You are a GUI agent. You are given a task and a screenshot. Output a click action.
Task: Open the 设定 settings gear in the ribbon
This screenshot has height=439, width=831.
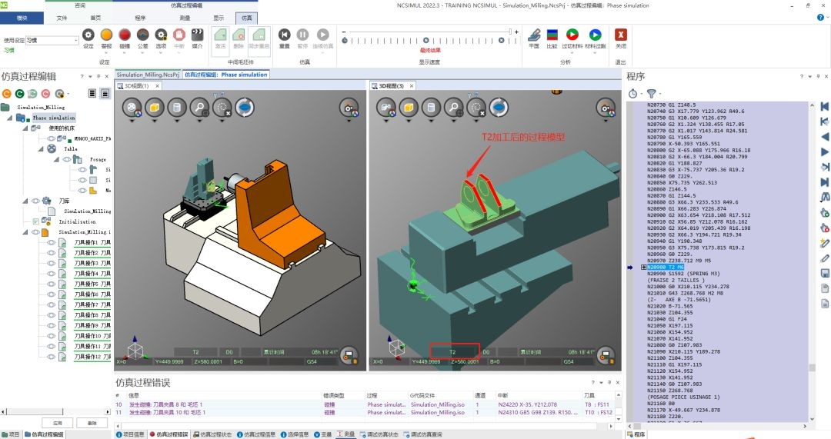[88, 35]
